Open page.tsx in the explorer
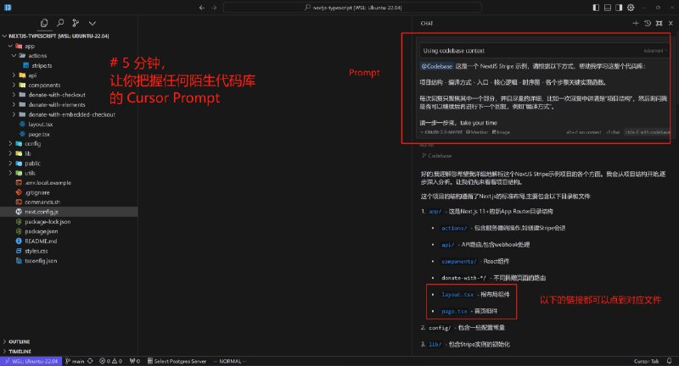679x366 pixels. click(38, 135)
